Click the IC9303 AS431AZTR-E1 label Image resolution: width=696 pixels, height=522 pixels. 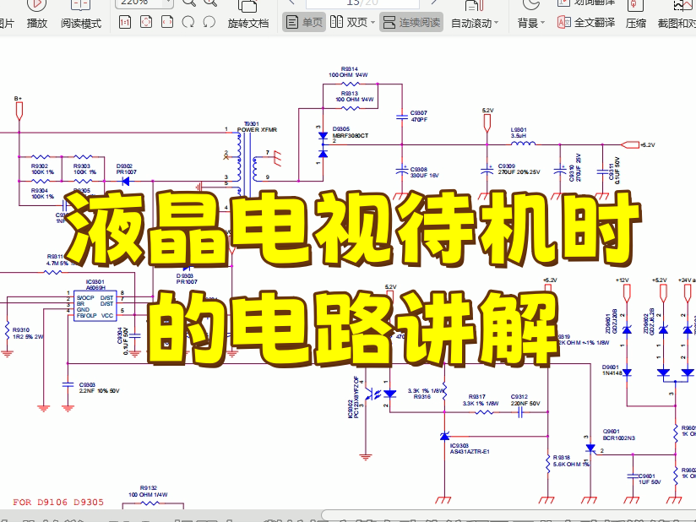[470, 449]
